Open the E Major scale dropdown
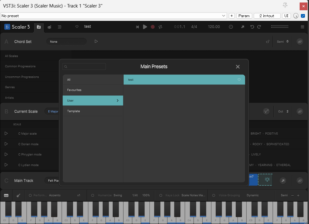The image size is (309, 224). coord(53,112)
